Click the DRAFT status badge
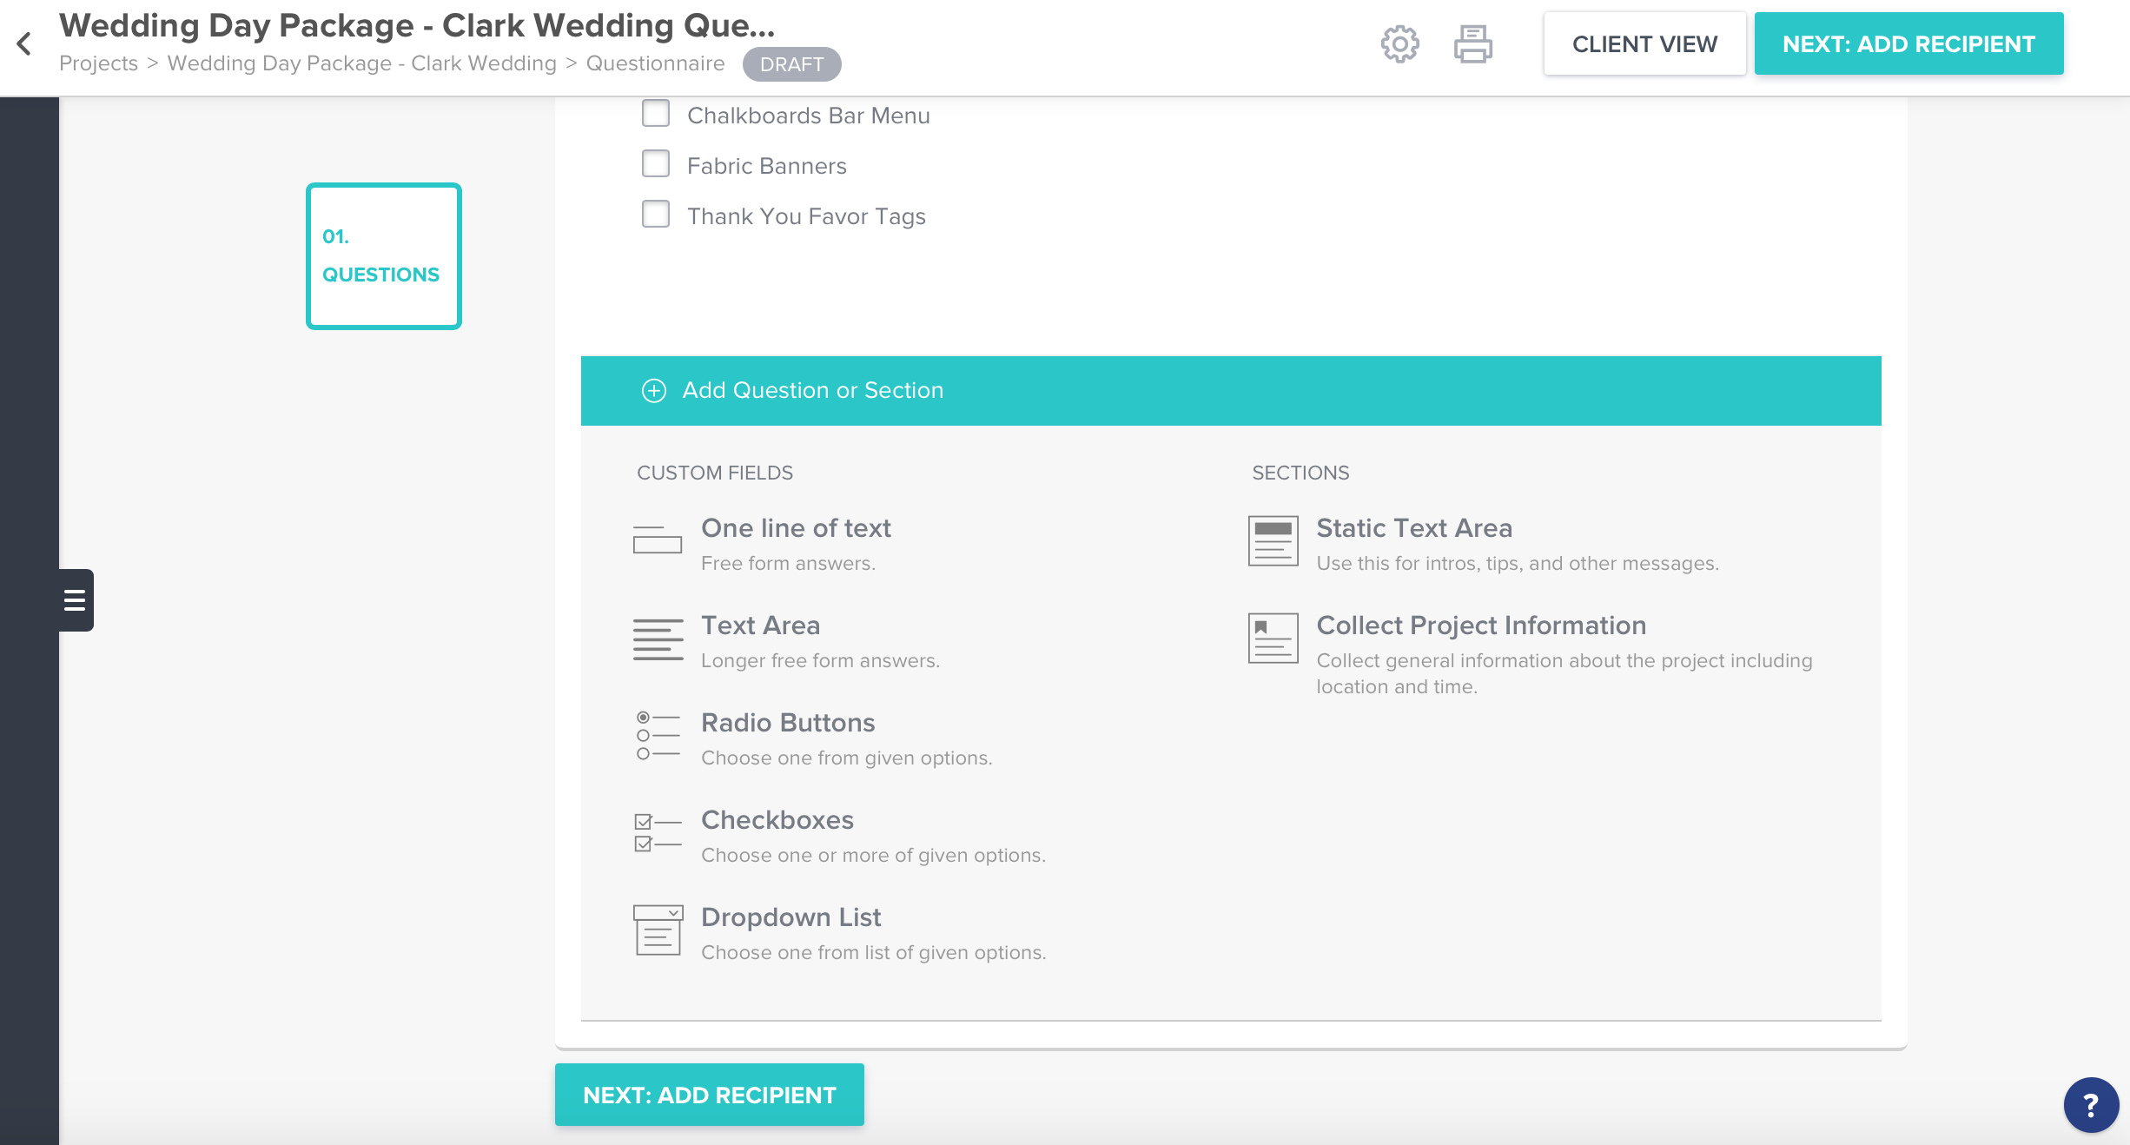The image size is (2130, 1145). [x=791, y=64]
